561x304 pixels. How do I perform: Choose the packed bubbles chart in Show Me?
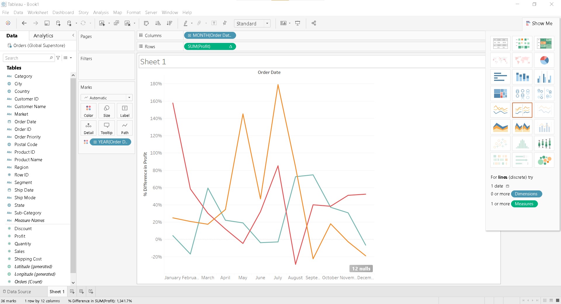(x=544, y=160)
